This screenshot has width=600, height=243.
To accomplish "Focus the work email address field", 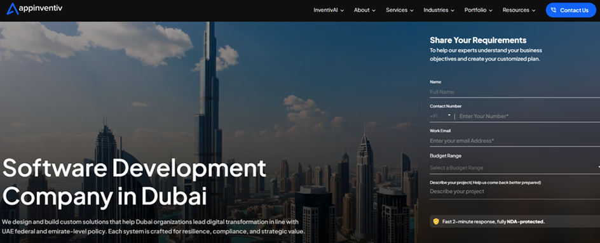I will pos(515,141).
